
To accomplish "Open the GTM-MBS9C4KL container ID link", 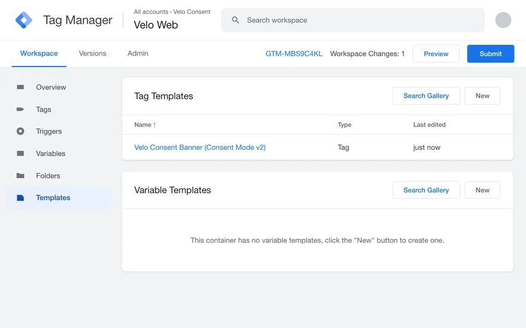I will coord(294,54).
